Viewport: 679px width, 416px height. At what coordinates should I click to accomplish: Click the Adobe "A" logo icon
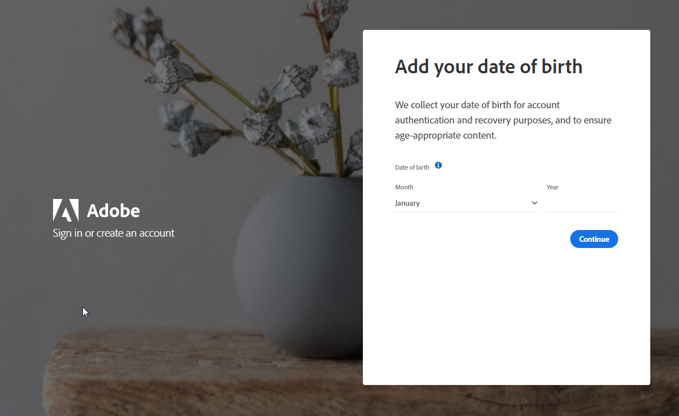(66, 210)
